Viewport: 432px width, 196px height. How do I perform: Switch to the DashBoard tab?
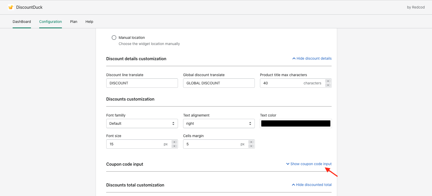coord(22,22)
